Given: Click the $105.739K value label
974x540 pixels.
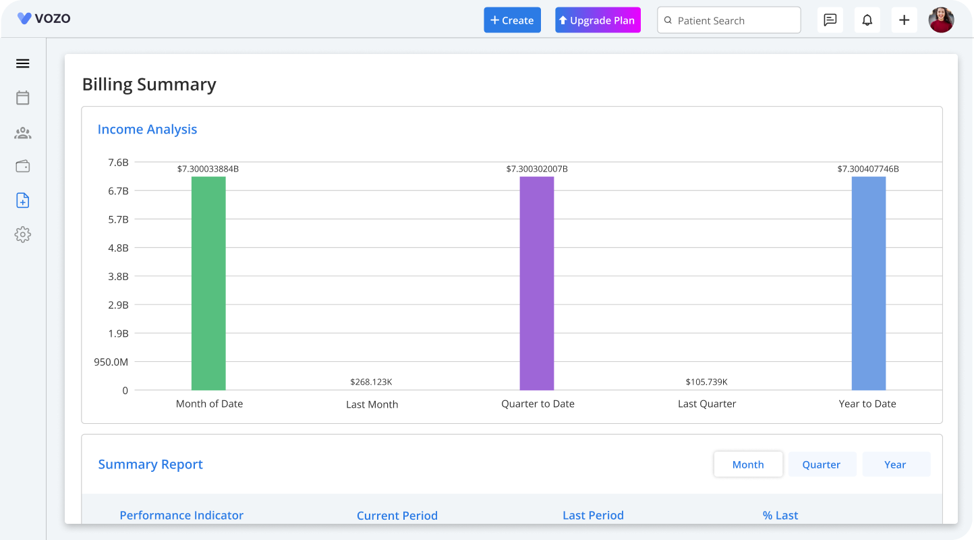Looking at the screenshot, I should tap(707, 382).
